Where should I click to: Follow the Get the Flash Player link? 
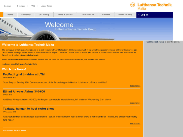[155, 42]
